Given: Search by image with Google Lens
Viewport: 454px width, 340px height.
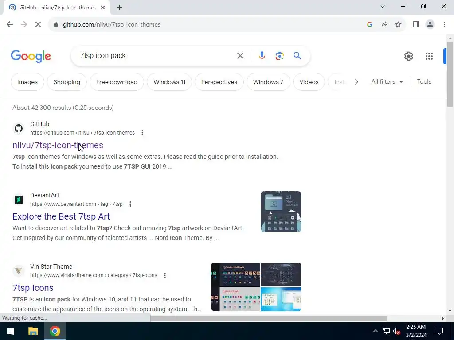Looking at the screenshot, I should click(279, 56).
